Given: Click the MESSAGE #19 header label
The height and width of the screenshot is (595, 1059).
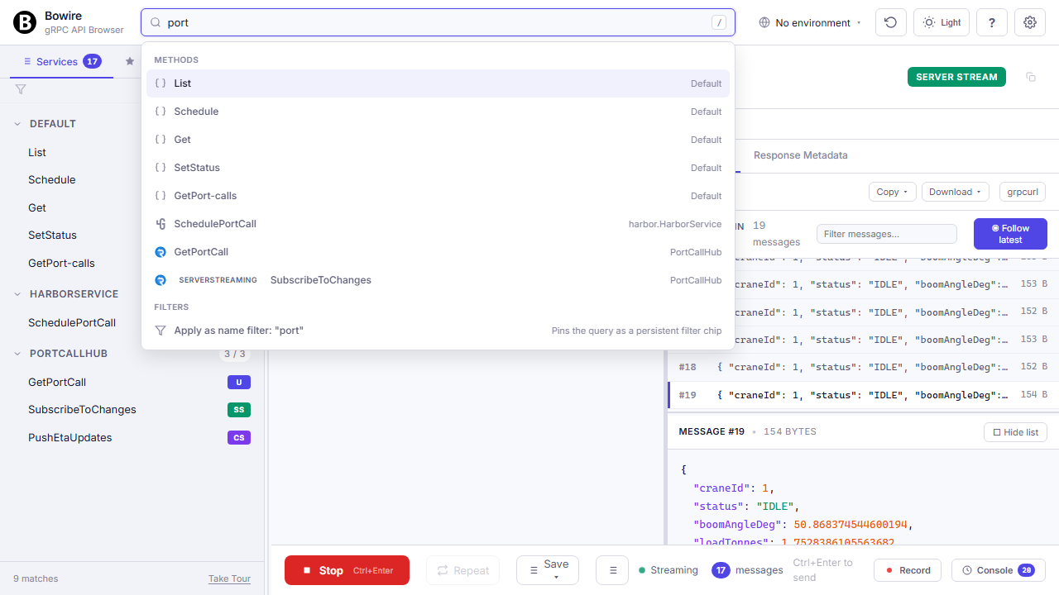Looking at the screenshot, I should 712,432.
